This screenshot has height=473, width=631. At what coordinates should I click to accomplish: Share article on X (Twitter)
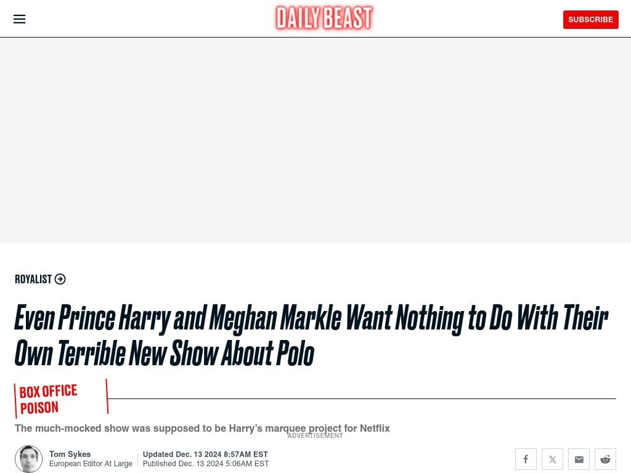[x=552, y=459]
